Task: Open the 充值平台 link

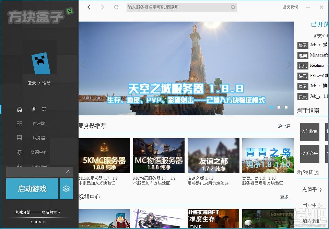Action: pos(312,190)
